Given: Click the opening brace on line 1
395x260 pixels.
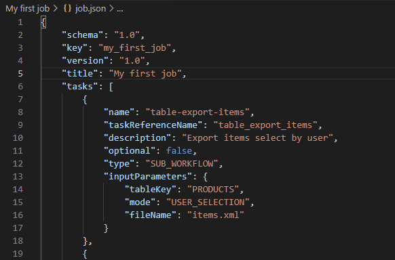Looking at the screenshot, I should [43, 22].
